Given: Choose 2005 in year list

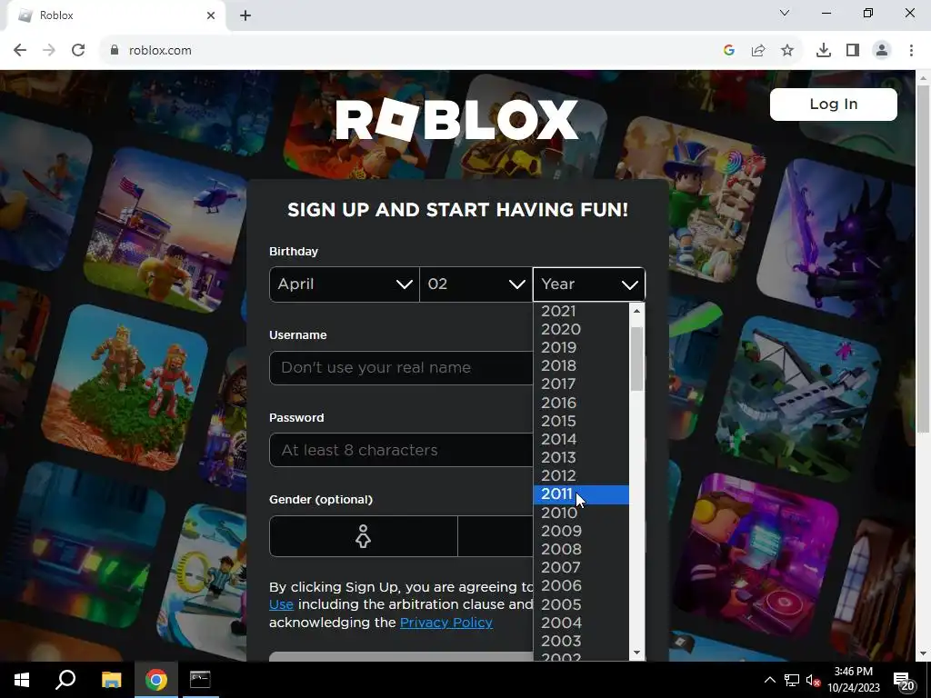Looking at the screenshot, I should [x=581, y=604].
